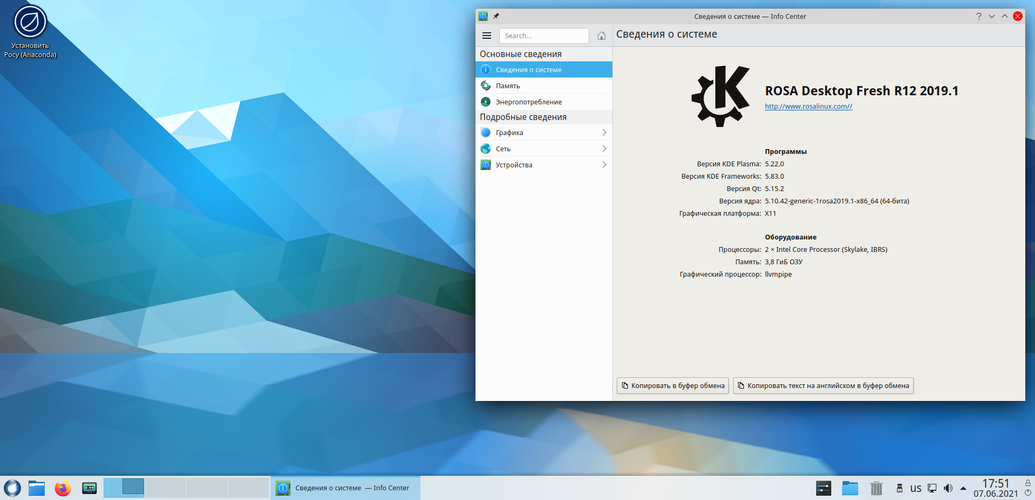Click Копировать в буфер обмена button
1035x500 pixels.
(672, 385)
